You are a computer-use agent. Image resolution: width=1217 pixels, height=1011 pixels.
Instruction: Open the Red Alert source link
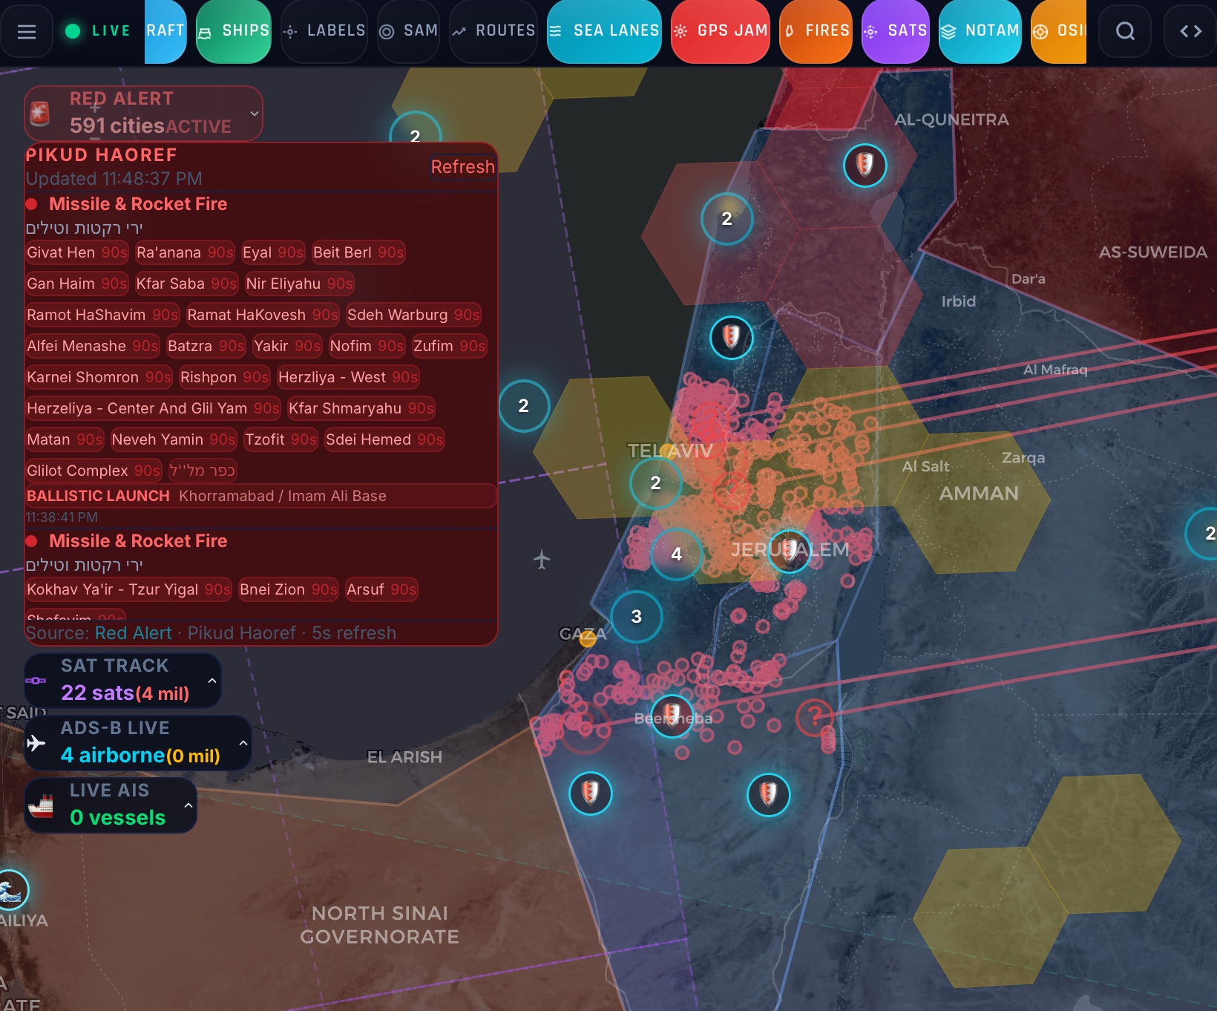[134, 633]
